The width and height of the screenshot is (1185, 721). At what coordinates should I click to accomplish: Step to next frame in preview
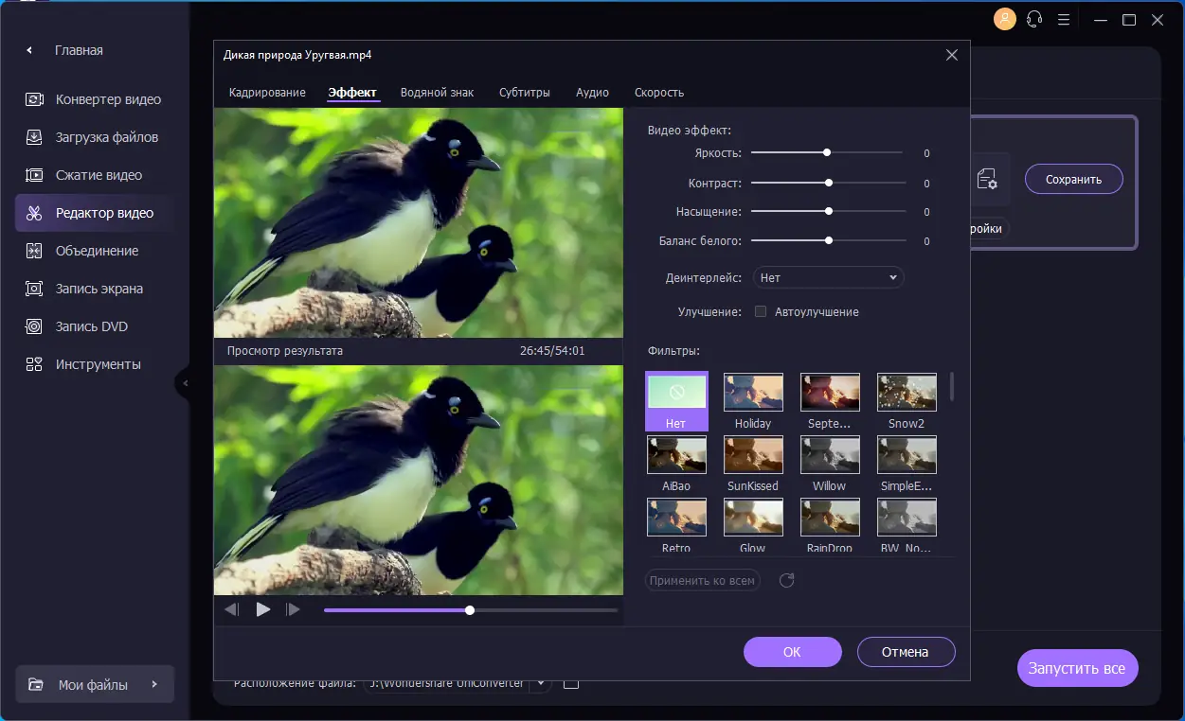(294, 609)
